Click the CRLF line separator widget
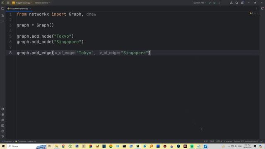Image resolution: width=265 pixels, height=149 pixels. click(x=212, y=142)
